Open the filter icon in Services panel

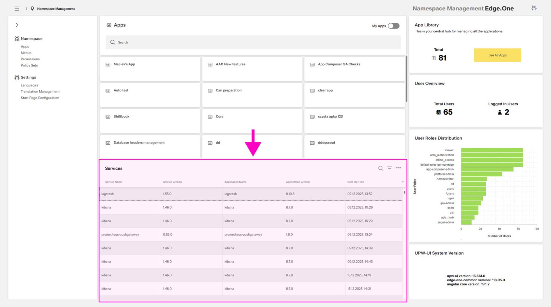(x=389, y=168)
